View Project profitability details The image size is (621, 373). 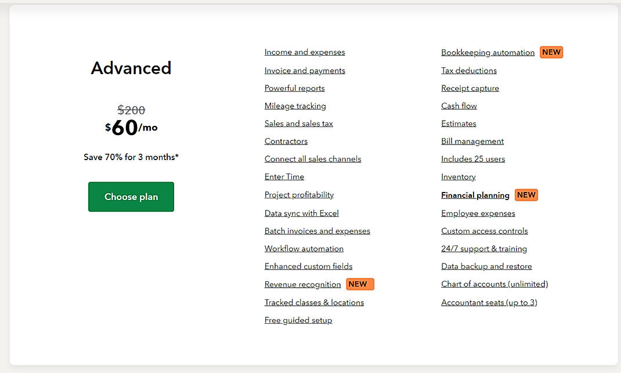[x=299, y=194]
